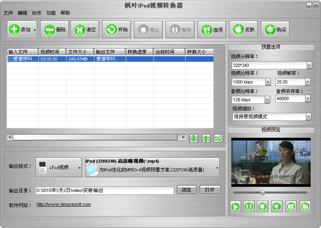Open the 帮助 menu
This screenshot has height=228, width=321.
(x=65, y=13)
